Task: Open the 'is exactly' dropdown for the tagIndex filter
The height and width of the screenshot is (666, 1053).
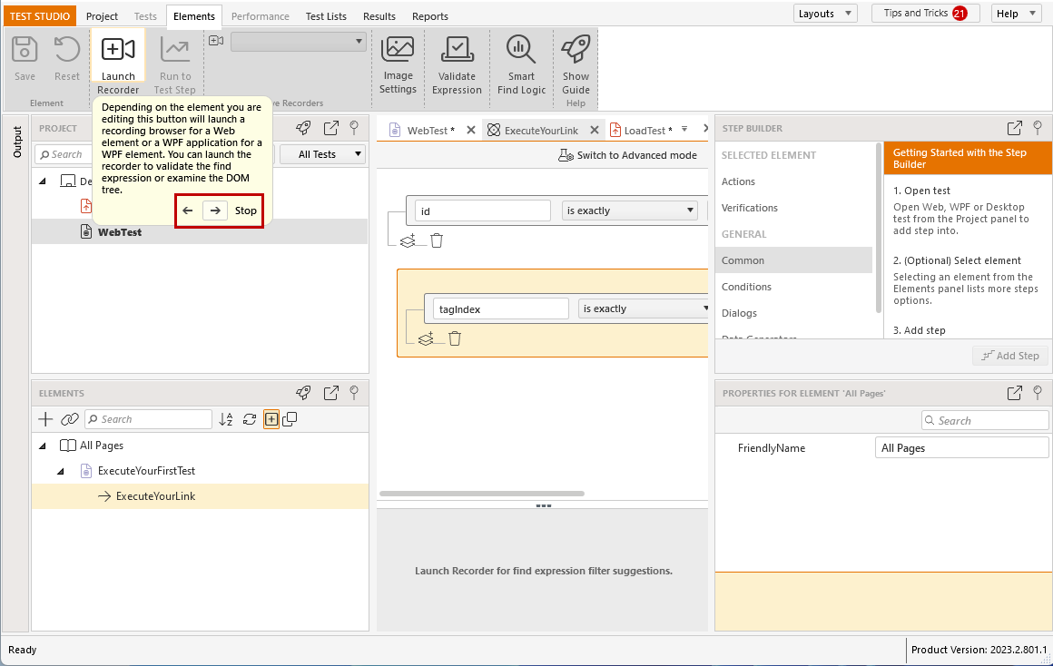Action: click(643, 309)
